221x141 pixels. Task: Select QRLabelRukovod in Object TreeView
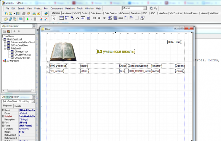23,55
